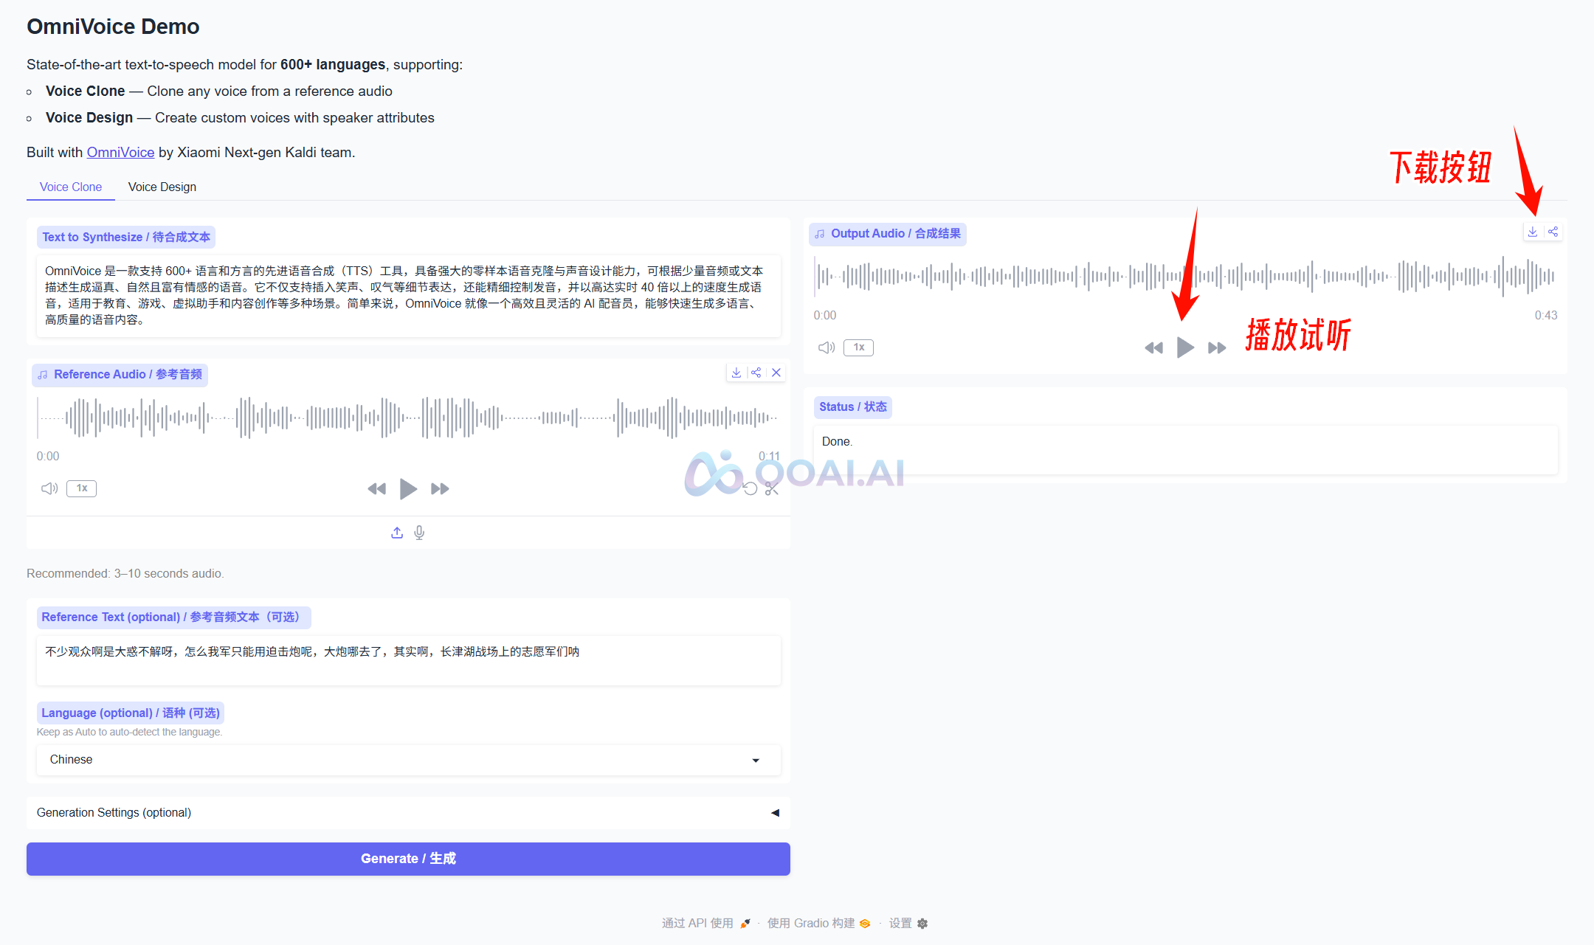Screen dimensions: 1594x945
Task: Click the Generate / 生成 button
Action: (x=408, y=859)
